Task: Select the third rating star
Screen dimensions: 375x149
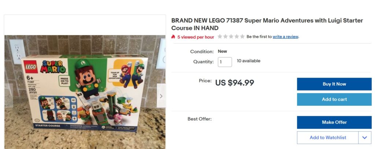Action: [231, 37]
